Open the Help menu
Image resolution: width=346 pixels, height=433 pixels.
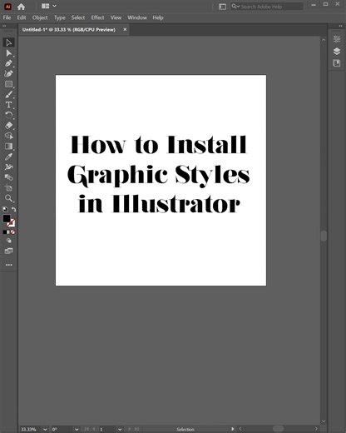158,17
